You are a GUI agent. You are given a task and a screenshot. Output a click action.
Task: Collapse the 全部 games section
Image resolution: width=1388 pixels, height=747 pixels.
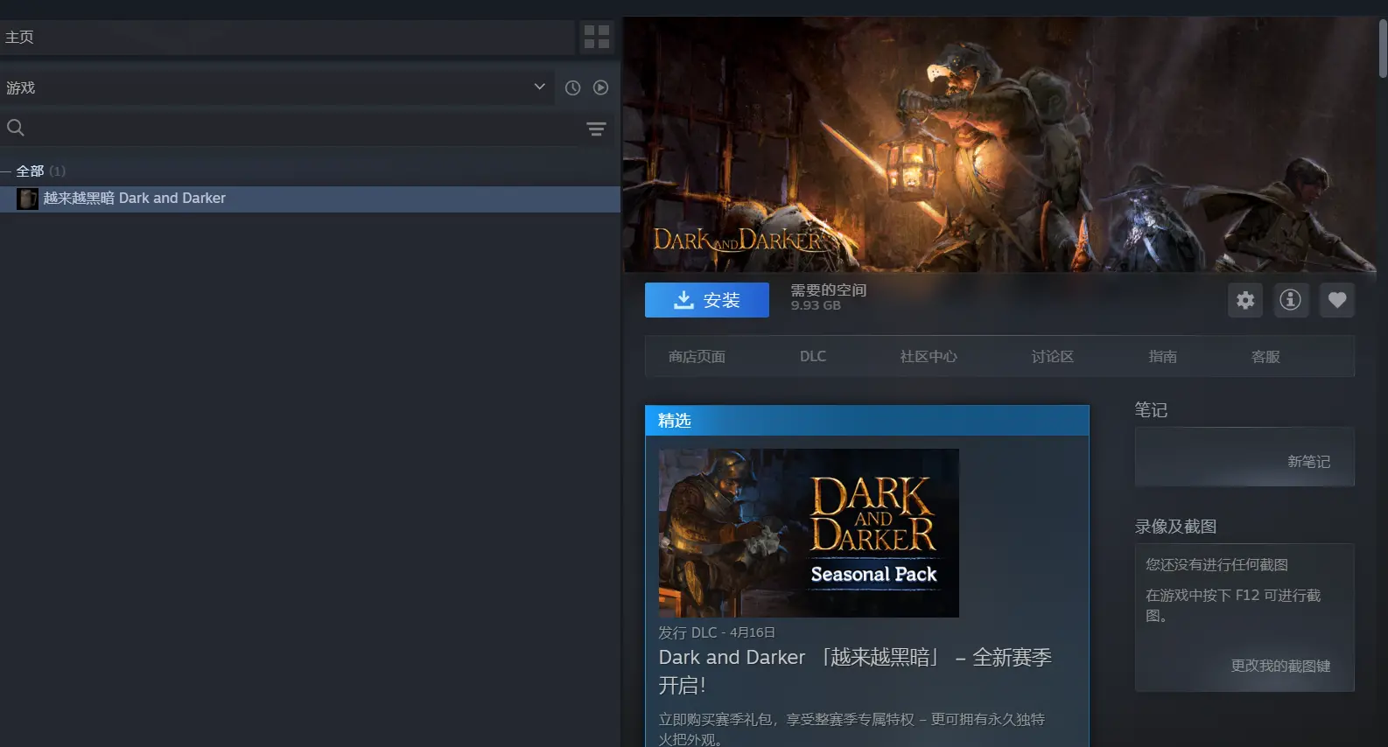tap(30, 171)
